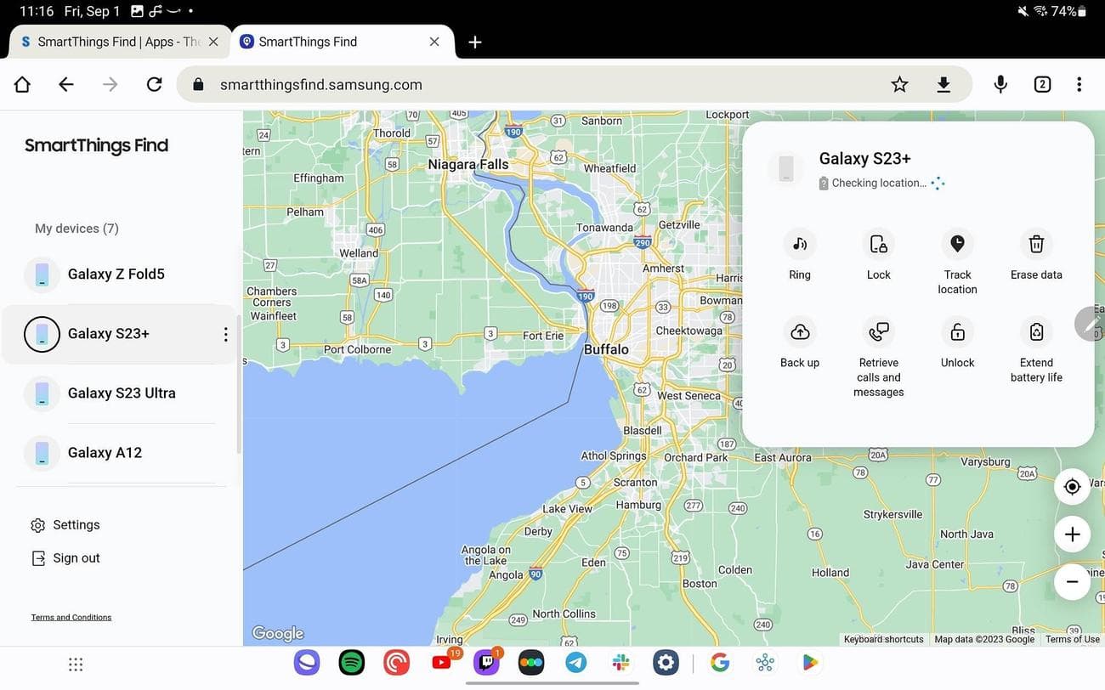Open the tab switcher showing 2 tabs

[x=1042, y=84]
